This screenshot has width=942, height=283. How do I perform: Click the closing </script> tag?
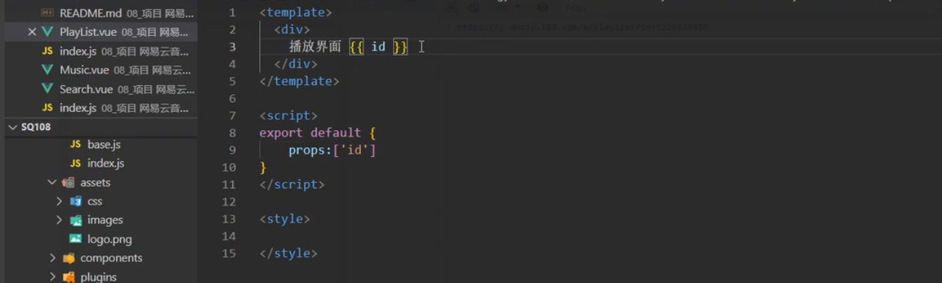coord(292,184)
